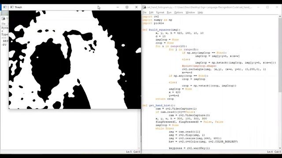Screen dimensions: 282x158
Task: Maximize the Thresh window
Action: [x=127, y=7]
